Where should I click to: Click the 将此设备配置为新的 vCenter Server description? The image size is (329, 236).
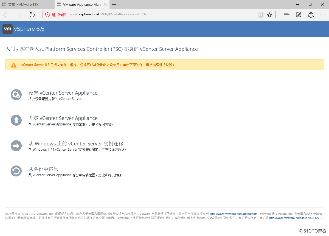[x=56, y=99]
